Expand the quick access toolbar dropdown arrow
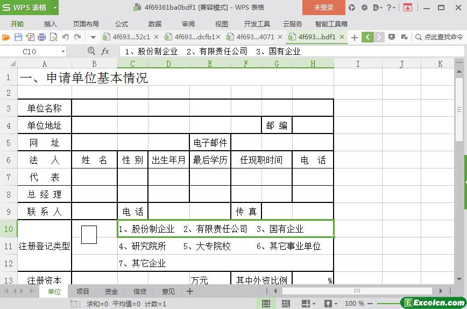This screenshot has width=467, height=309. click(93, 38)
